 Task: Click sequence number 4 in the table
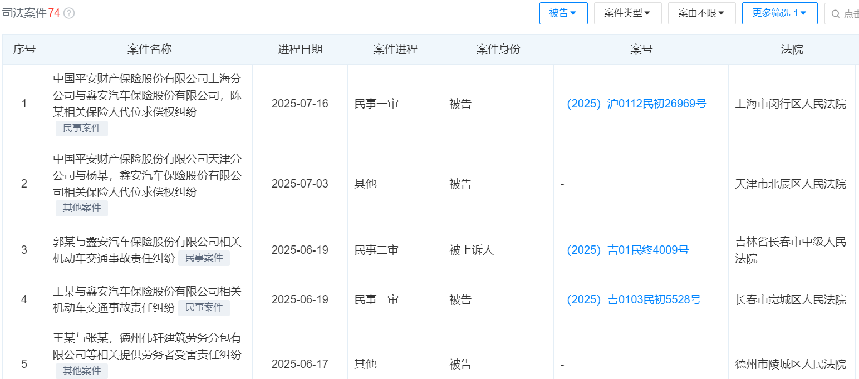tap(24, 300)
